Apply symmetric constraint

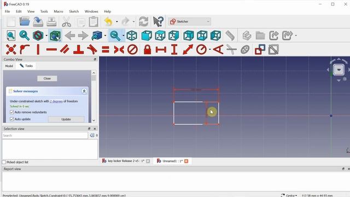119,49
